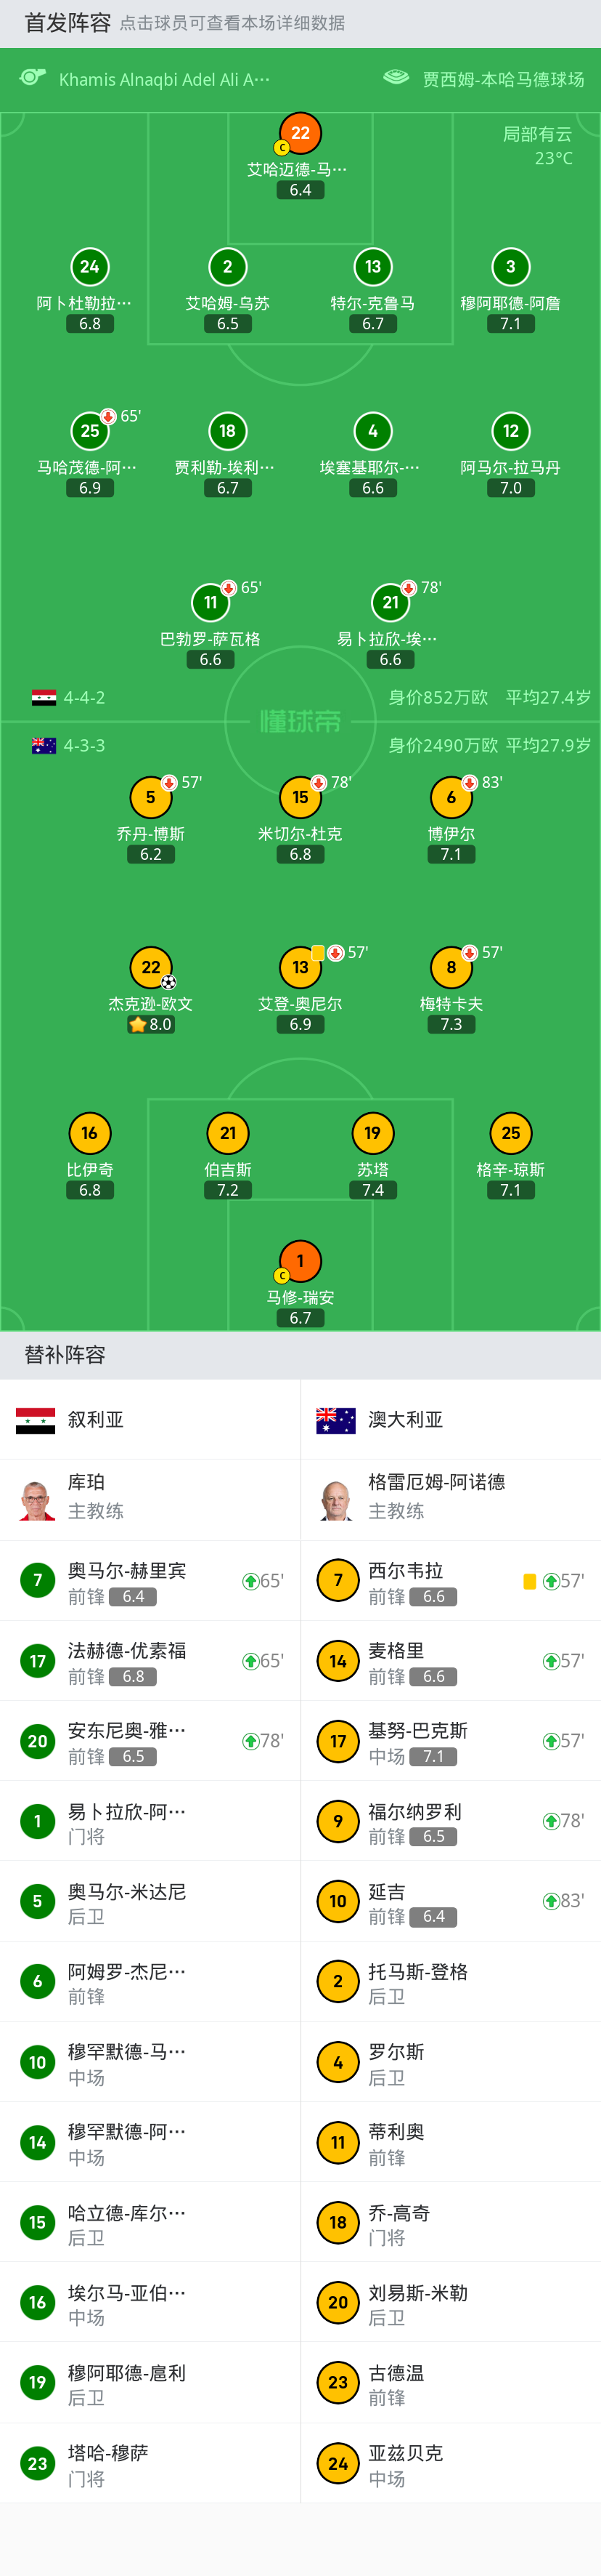Tap the referee whistle icon
601x2576 pixels.
(33, 77)
